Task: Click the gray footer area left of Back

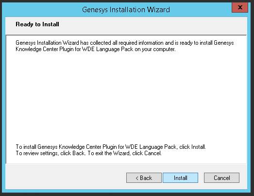Action: (x=65, y=177)
